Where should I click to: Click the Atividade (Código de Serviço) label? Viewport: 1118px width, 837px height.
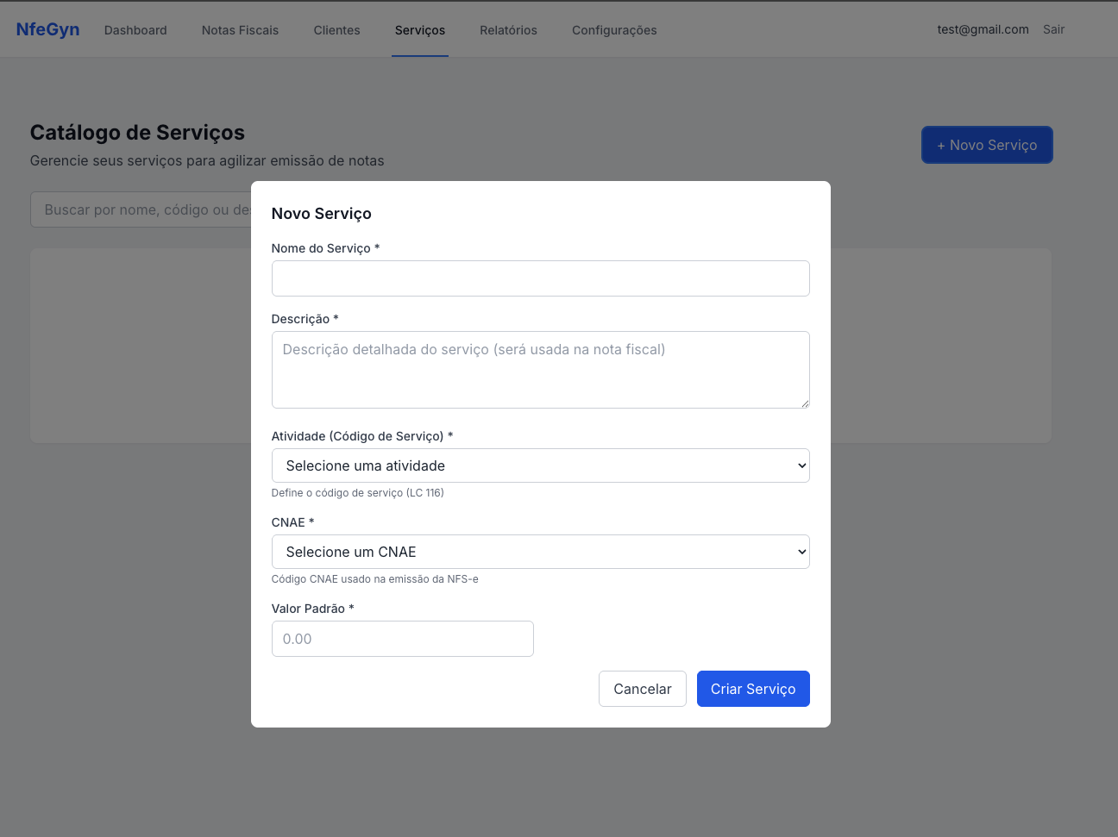tap(357, 436)
